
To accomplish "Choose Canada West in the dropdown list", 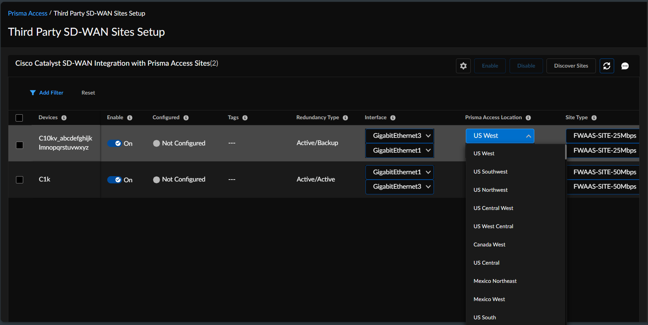I will click(x=489, y=245).
